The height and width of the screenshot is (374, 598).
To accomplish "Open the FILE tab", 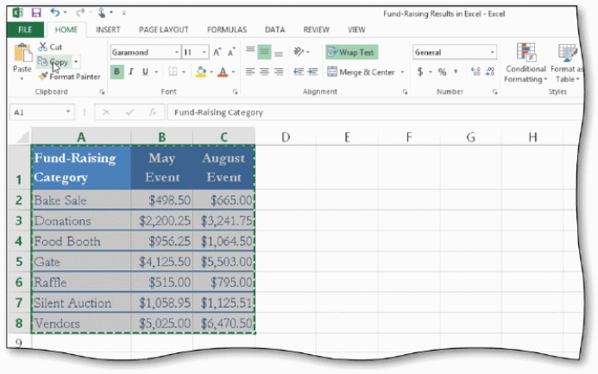I will pos(25,29).
